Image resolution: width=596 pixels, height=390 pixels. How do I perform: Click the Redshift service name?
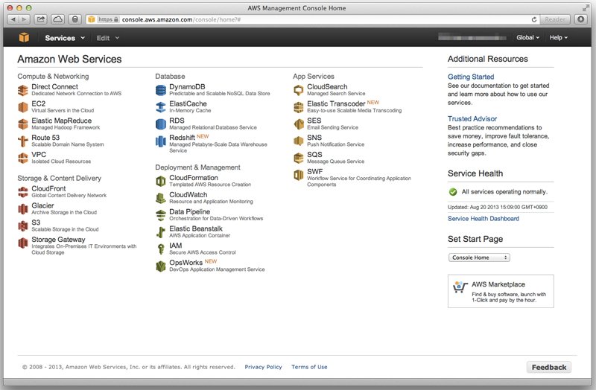click(x=182, y=138)
